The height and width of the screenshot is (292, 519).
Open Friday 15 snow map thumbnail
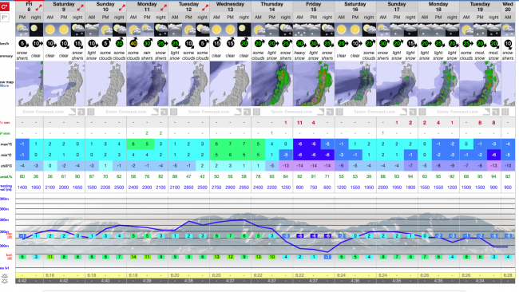tap(314, 84)
